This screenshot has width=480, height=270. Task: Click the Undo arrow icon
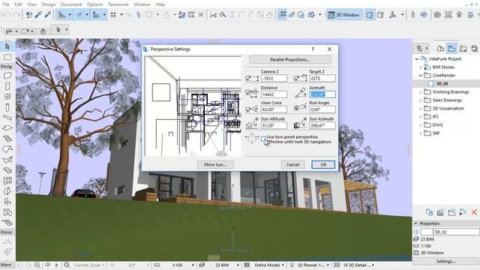click(x=7, y=15)
